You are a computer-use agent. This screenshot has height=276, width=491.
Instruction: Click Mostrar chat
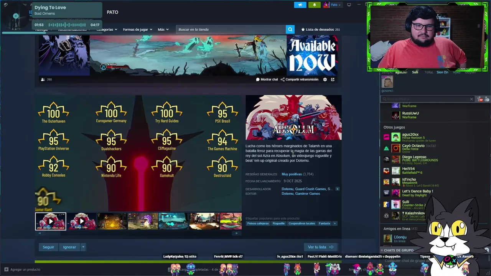269,79
